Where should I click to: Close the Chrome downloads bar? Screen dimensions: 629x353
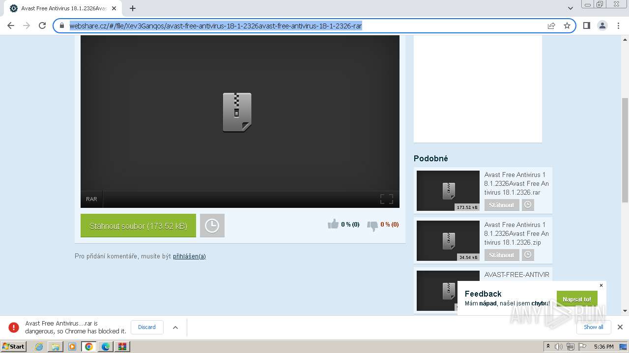click(x=620, y=327)
